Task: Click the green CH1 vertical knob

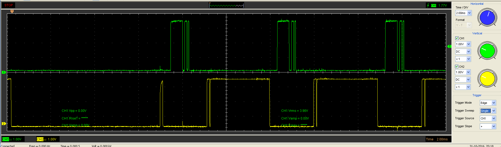Action: tap(487, 50)
